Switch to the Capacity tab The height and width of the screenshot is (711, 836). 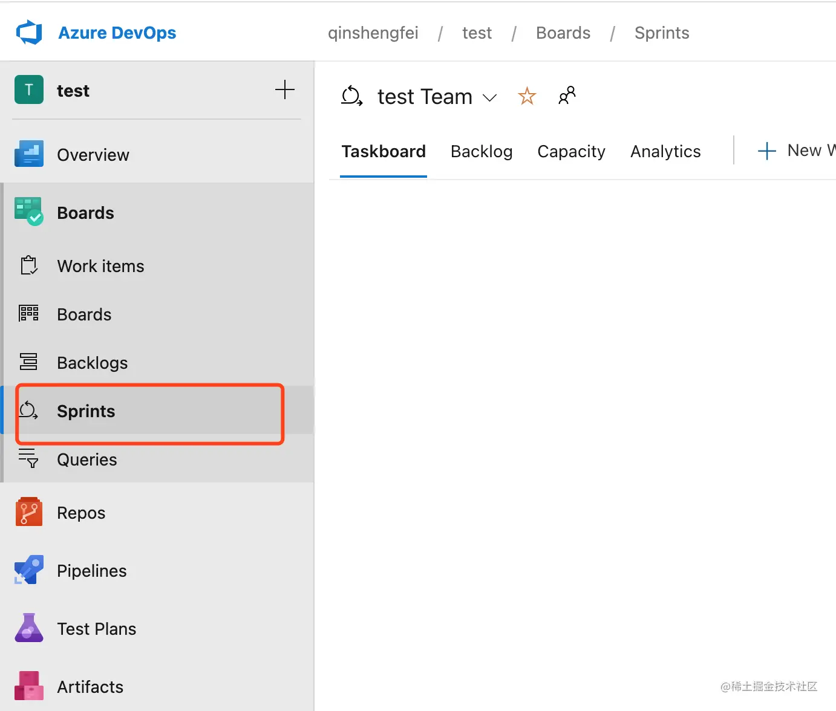point(571,151)
